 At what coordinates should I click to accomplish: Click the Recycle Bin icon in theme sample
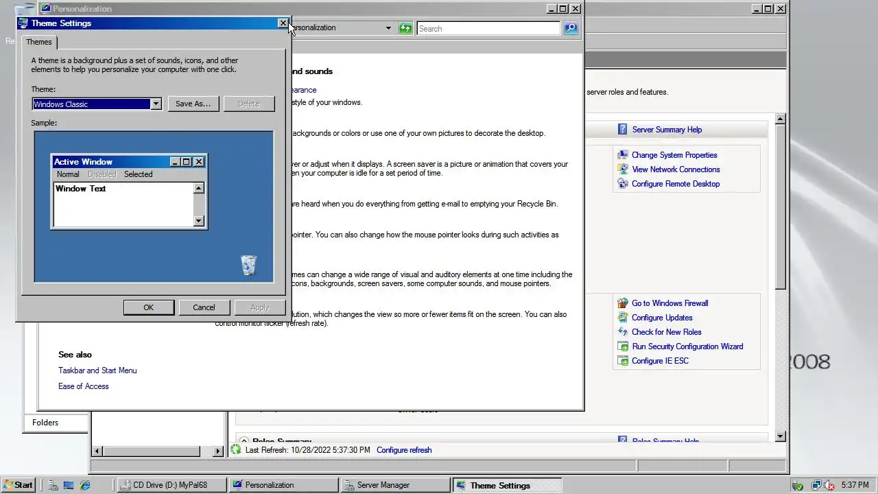[248, 265]
